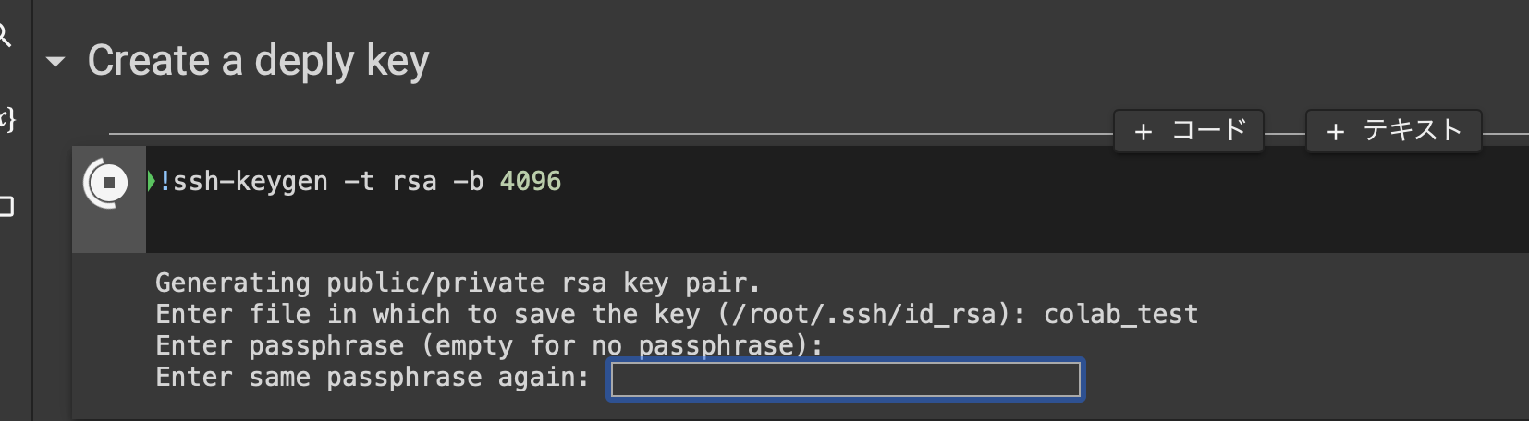Stop the running ssh-keygen cell
The image size is (1529, 421).
tap(109, 183)
